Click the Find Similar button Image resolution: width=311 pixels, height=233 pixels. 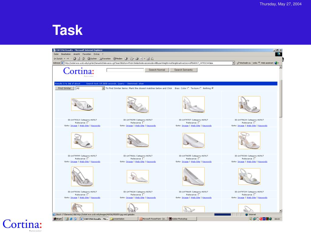click(64, 88)
